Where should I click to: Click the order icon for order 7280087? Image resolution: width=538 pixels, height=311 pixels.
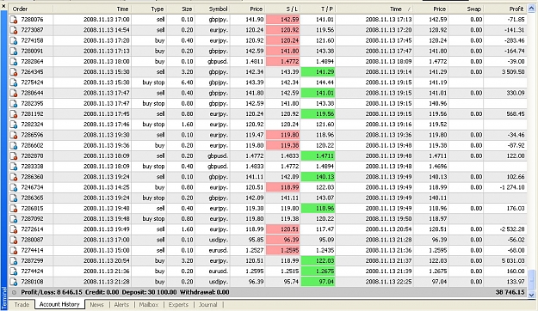point(14,240)
